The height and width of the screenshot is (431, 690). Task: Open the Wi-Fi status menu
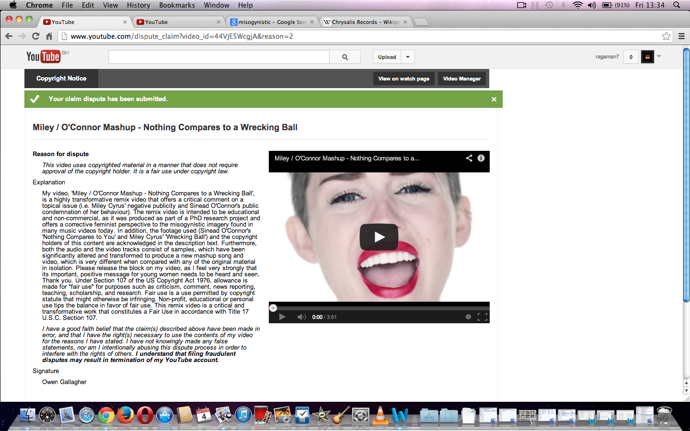[x=578, y=5]
